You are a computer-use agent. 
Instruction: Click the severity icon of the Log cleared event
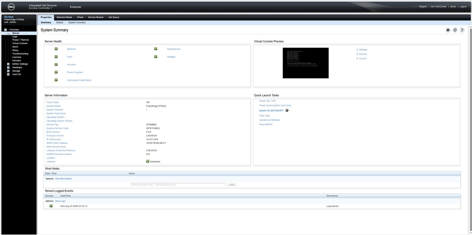tap(51, 206)
